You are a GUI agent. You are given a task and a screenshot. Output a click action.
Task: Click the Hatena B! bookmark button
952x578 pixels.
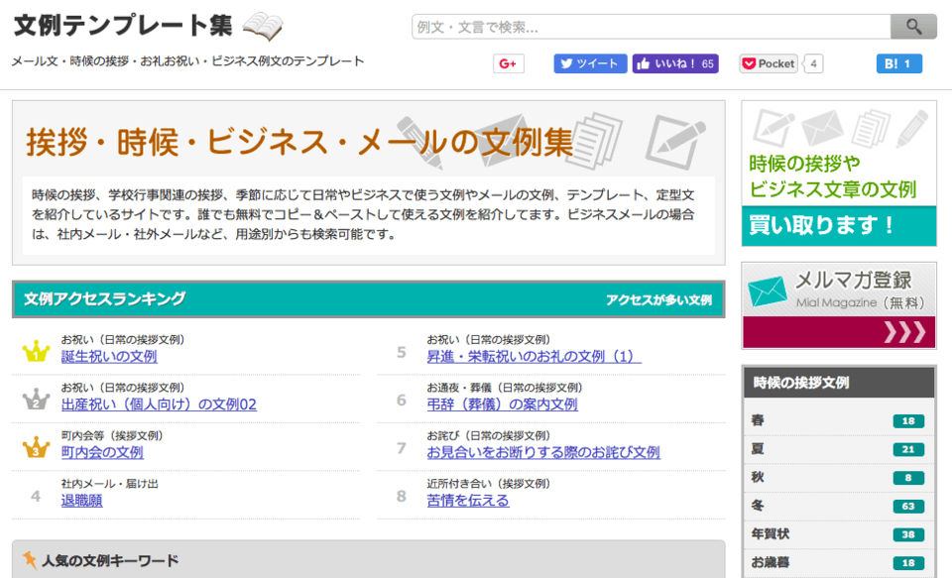(898, 63)
